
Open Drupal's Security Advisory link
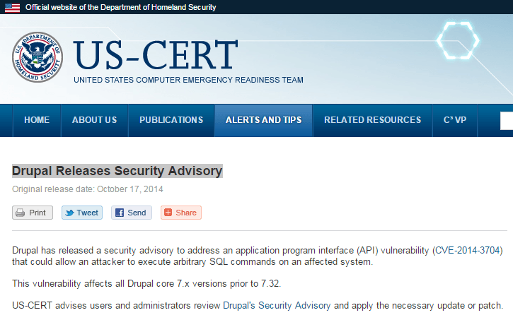277,306
